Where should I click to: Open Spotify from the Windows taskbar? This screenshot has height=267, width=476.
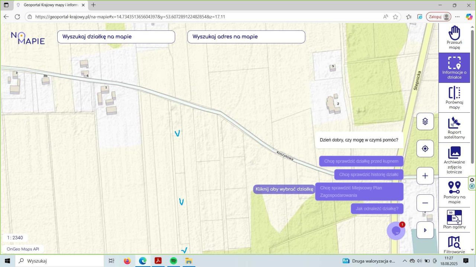(173, 261)
